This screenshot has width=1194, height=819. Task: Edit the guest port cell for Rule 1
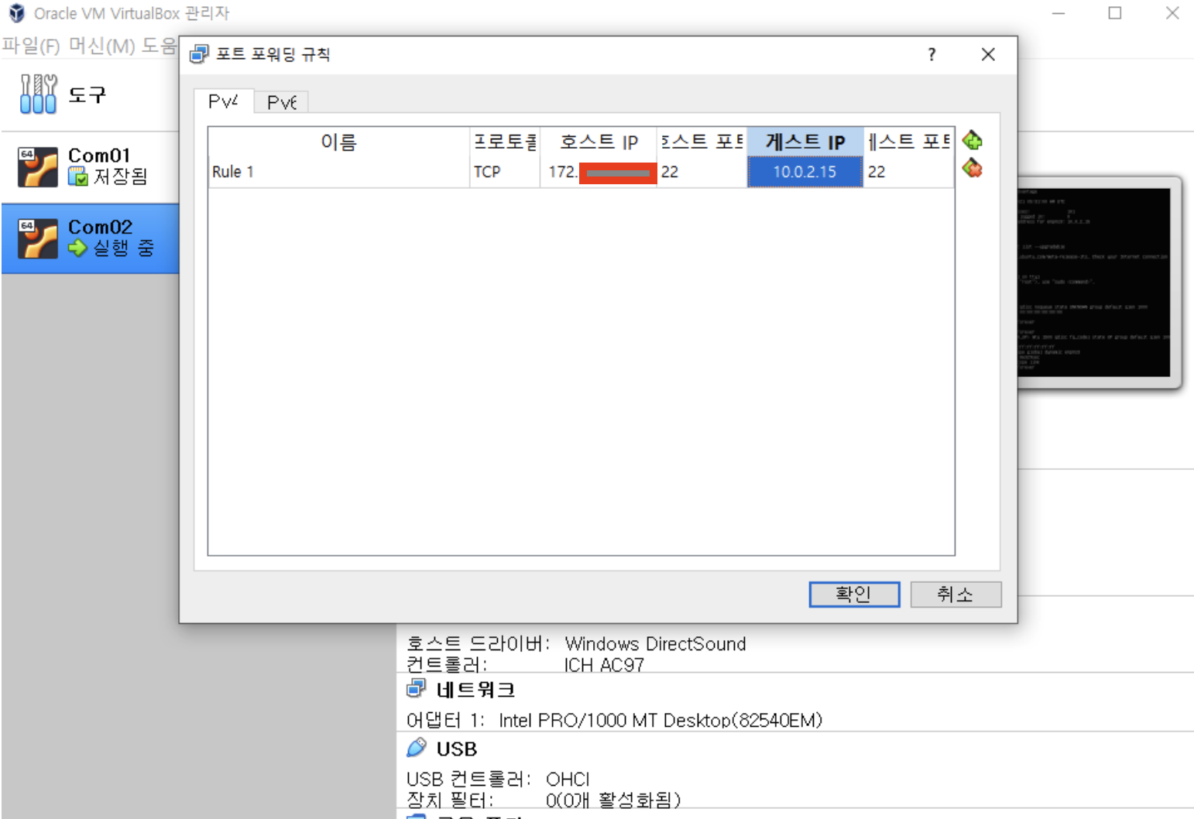[x=908, y=172]
